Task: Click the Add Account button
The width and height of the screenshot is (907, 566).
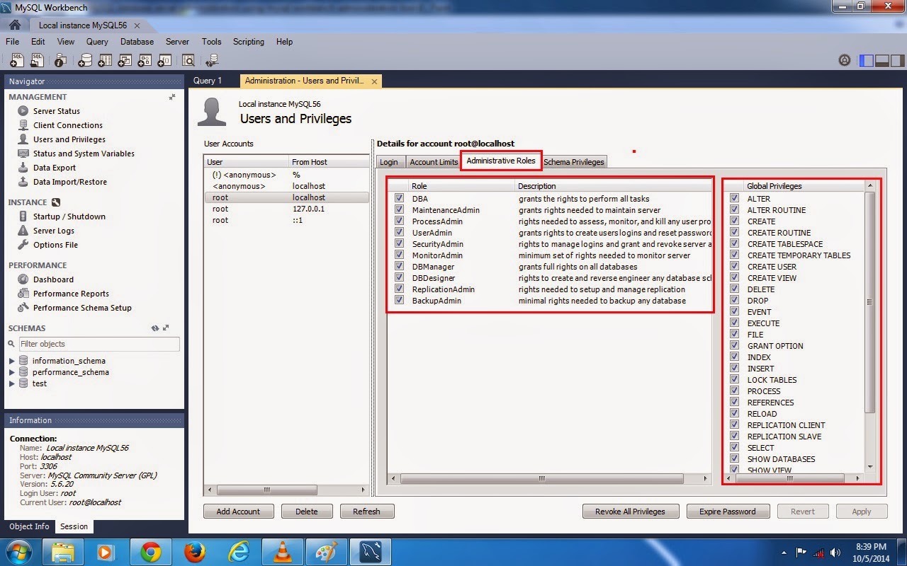Action: [x=238, y=512]
